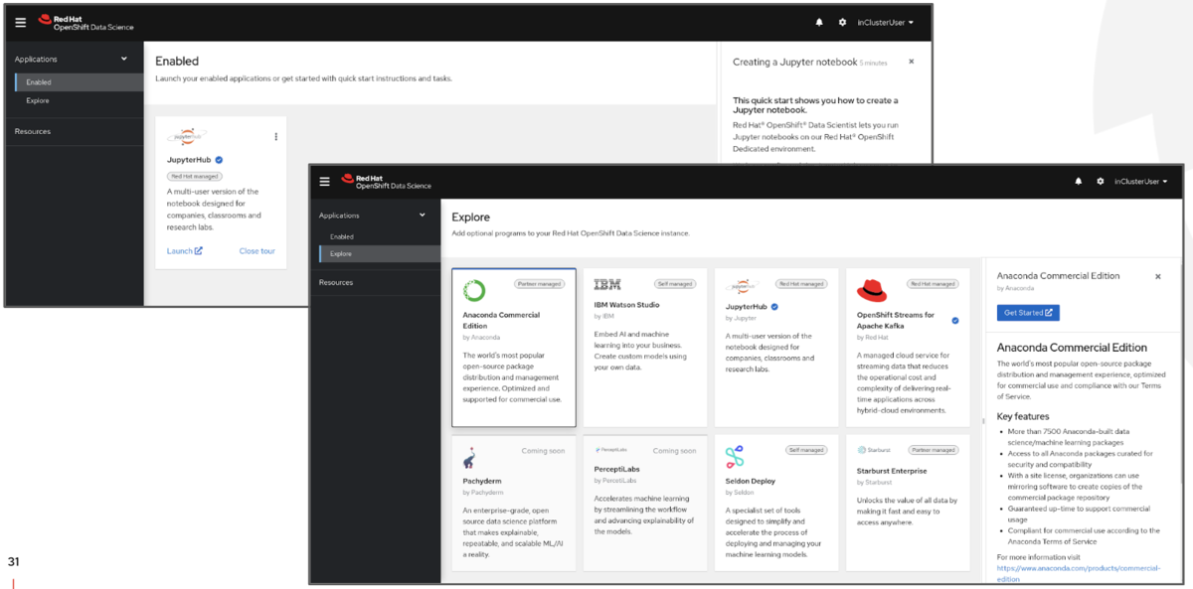Collapse Applications section in the Enabled window
The image size is (1193, 589).
(x=75, y=59)
